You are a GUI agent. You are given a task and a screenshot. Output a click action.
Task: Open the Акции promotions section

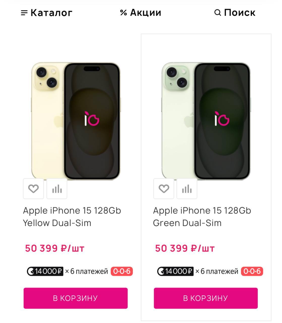145,13
